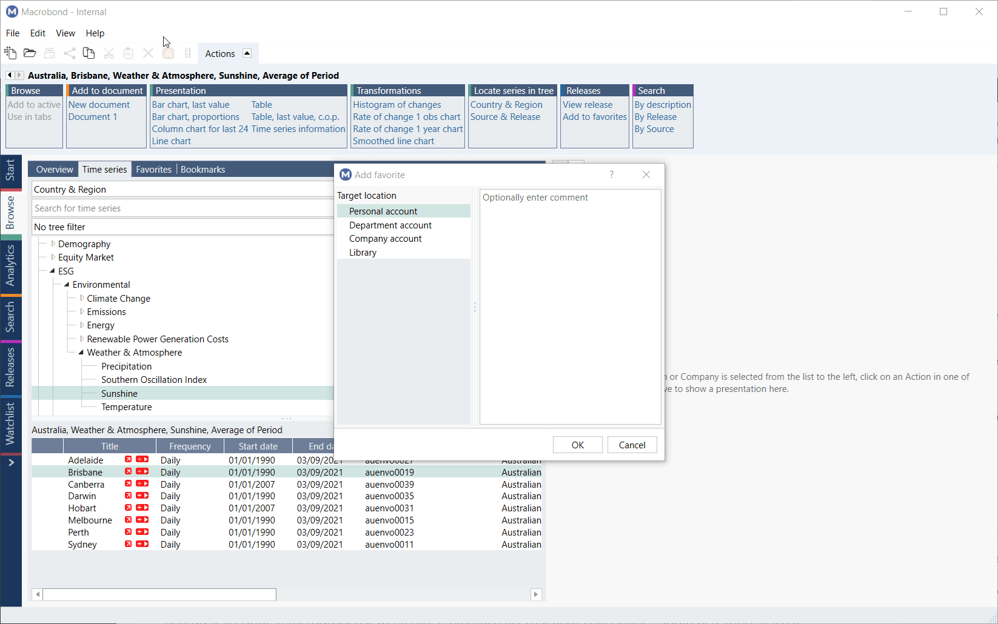Open the Edit menu
The width and height of the screenshot is (998, 624).
click(x=38, y=33)
